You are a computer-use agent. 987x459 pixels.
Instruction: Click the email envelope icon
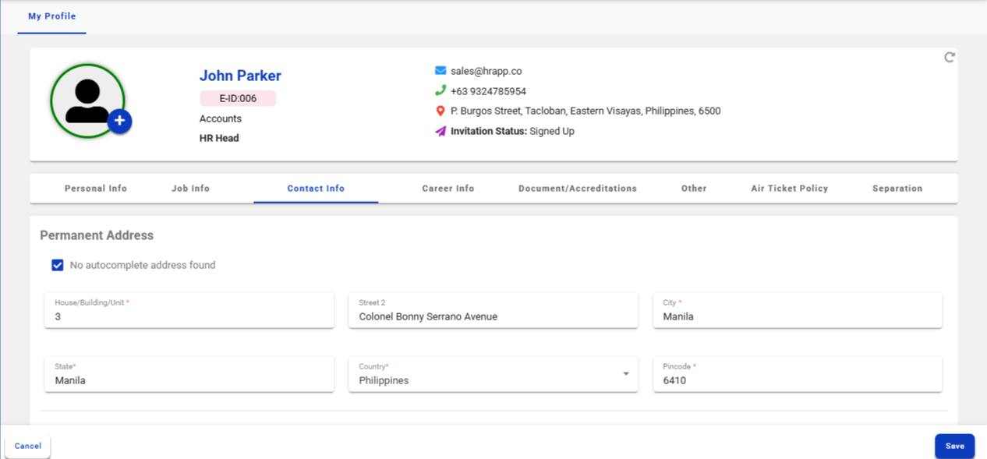click(440, 71)
